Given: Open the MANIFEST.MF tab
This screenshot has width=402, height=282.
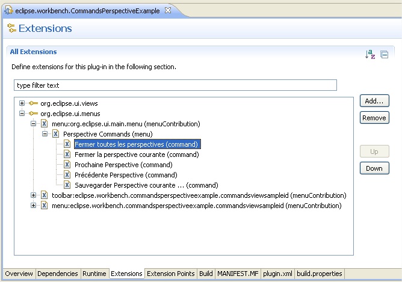Looking at the screenshot, I should point(238,274).
